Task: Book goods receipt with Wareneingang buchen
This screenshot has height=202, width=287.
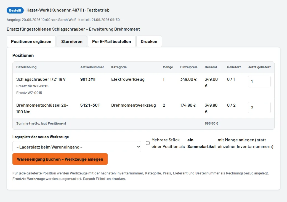Action: 60,159
